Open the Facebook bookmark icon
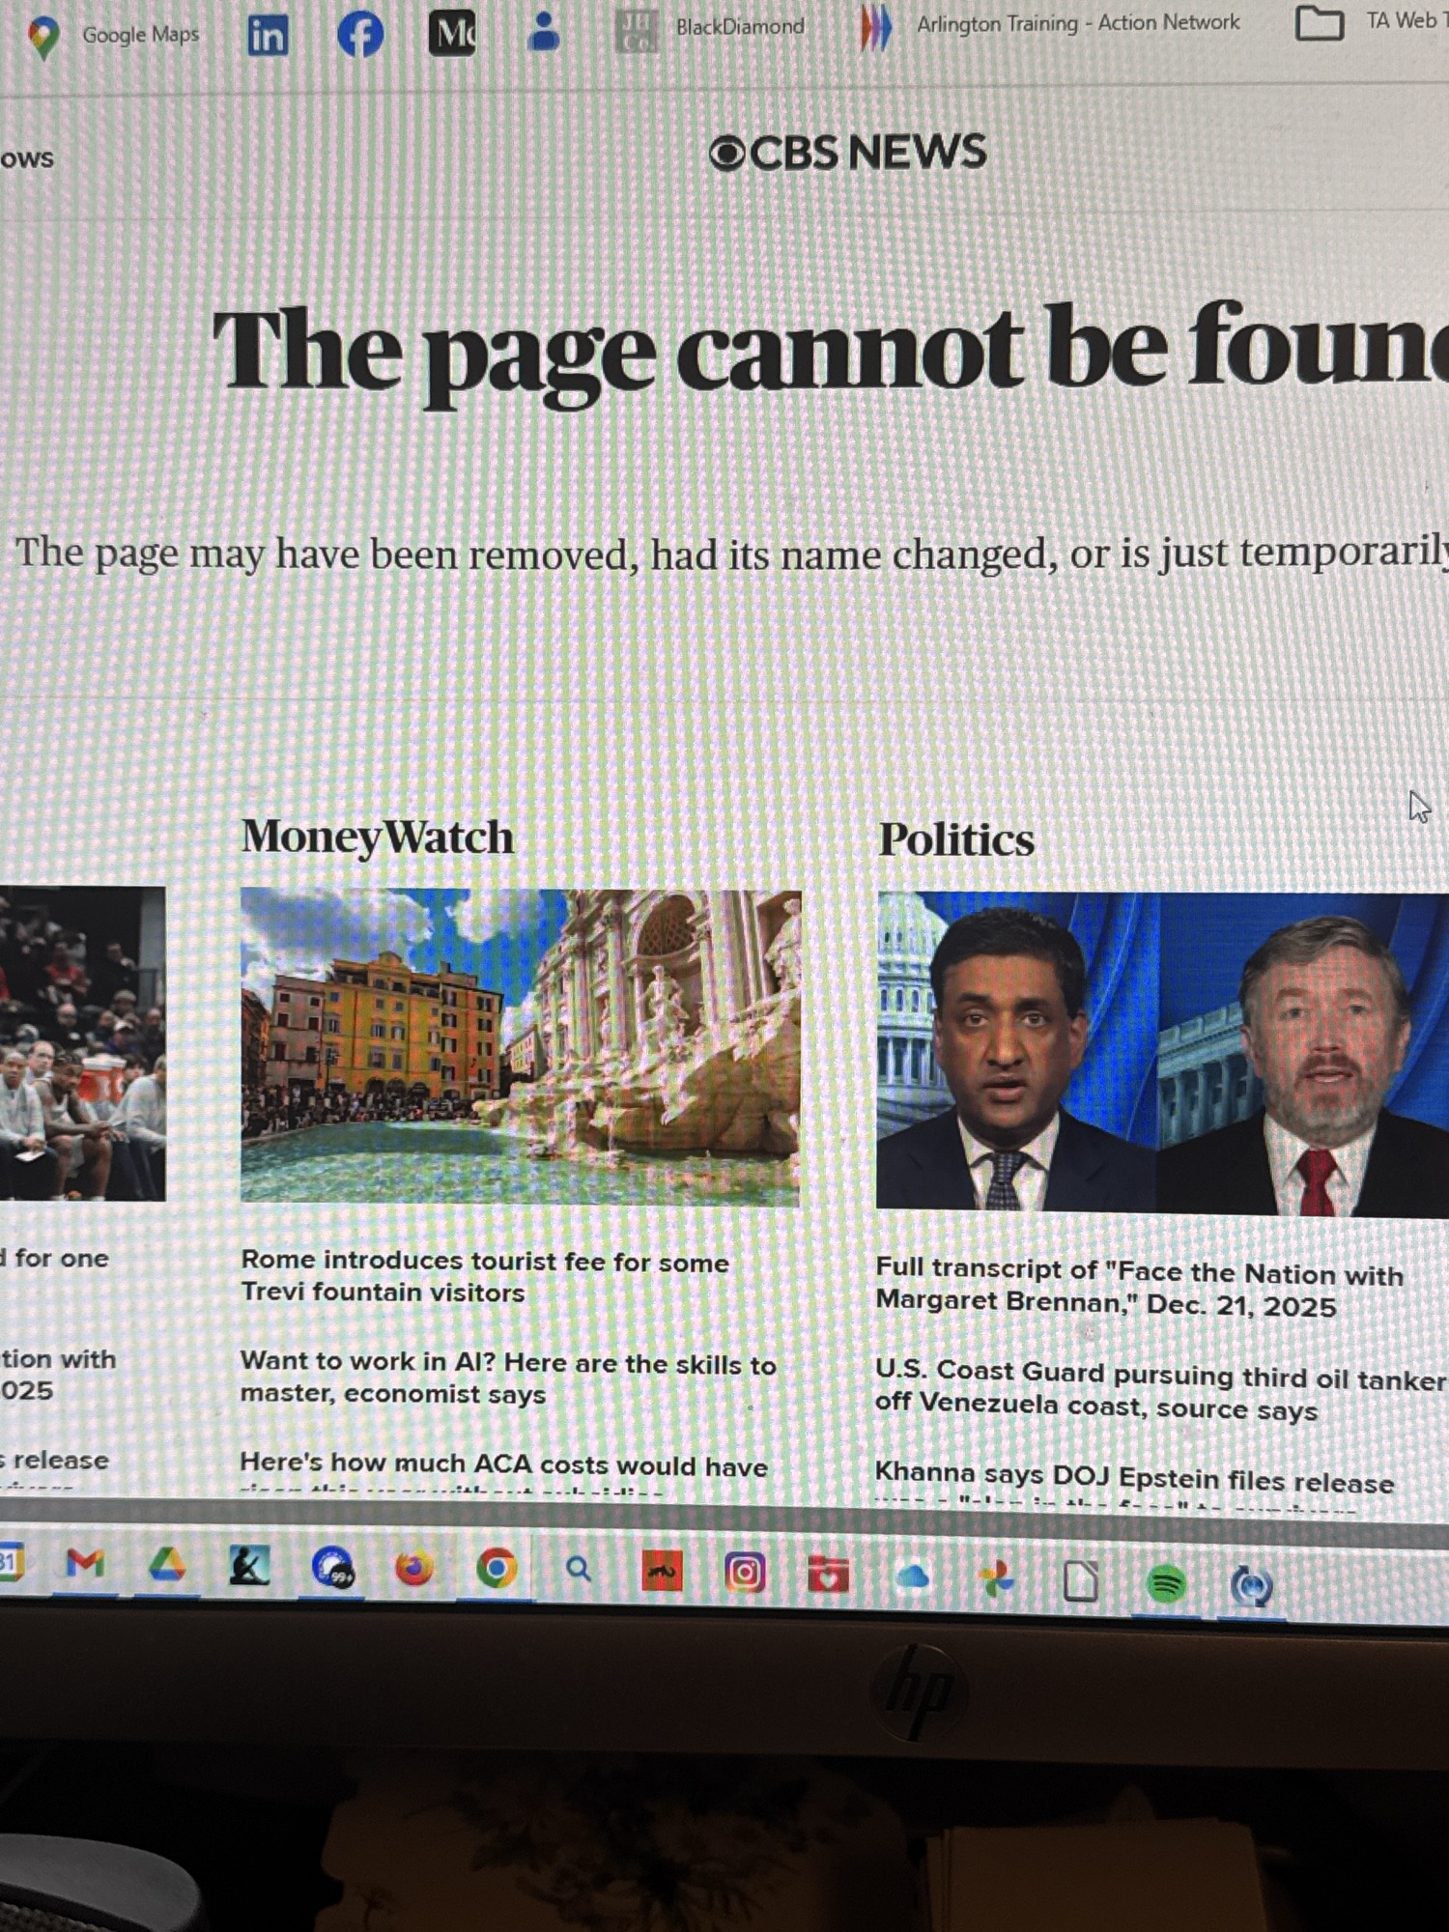Screen dimensions: 1449x1932 click(359, 36)
